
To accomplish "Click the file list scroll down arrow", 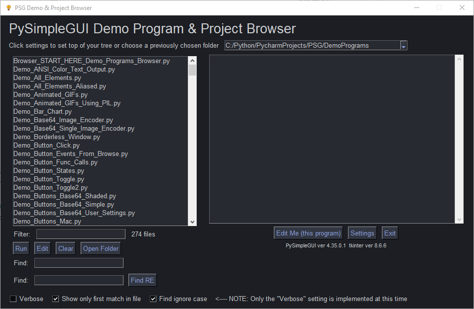I will tap(192, 222).
